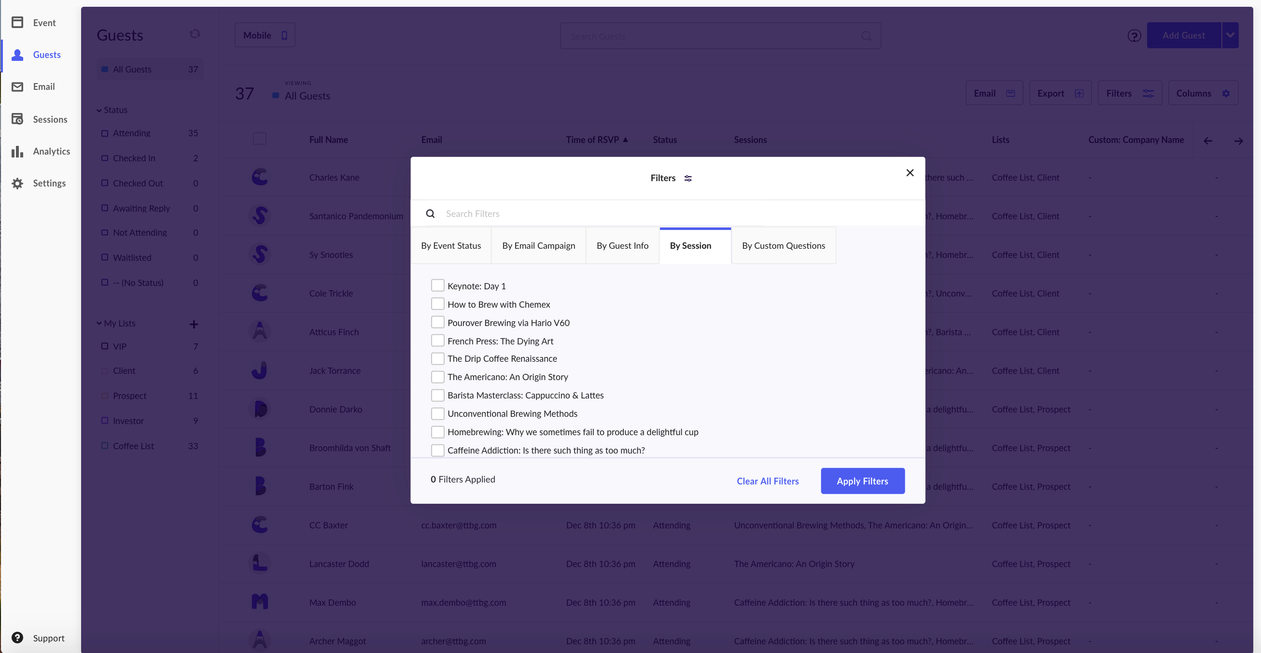Viewport: 1261px width, 653px height.
Task: Check Pourover Brewing via Hario V60
Action: 437,322
